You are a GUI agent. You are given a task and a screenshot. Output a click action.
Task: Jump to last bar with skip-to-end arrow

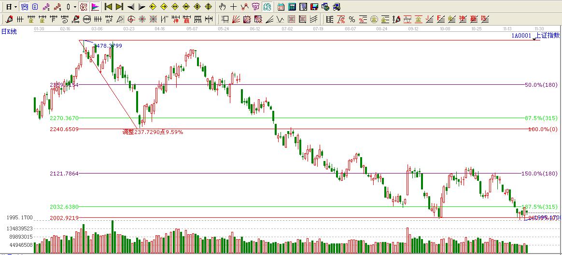(119, 7)
